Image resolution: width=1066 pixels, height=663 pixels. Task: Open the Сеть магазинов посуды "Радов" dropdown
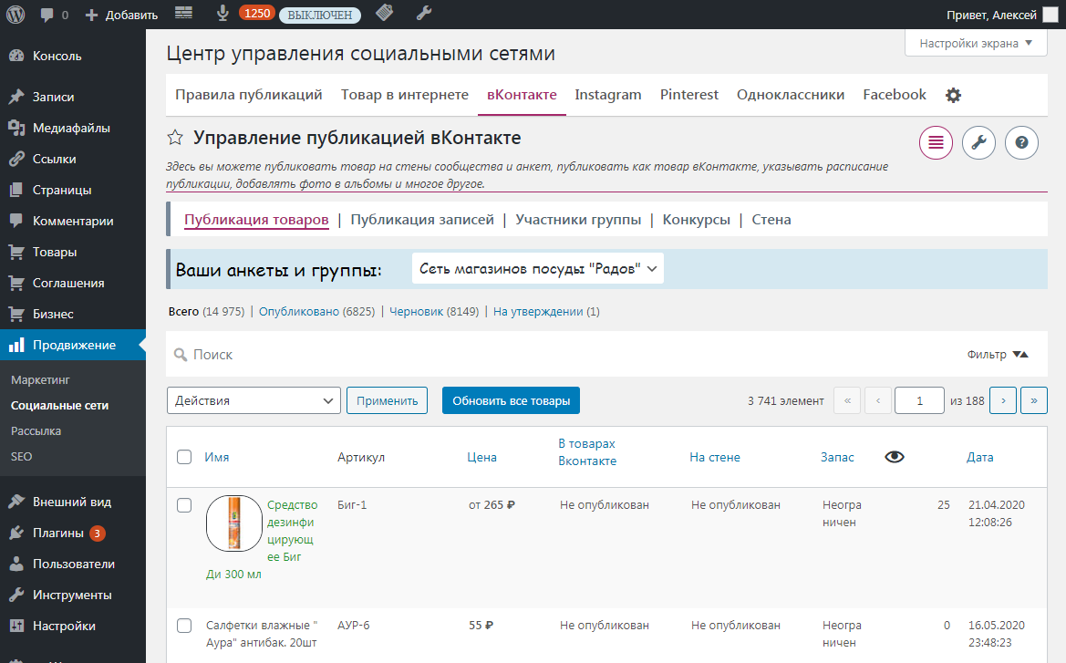coord(538,269)
